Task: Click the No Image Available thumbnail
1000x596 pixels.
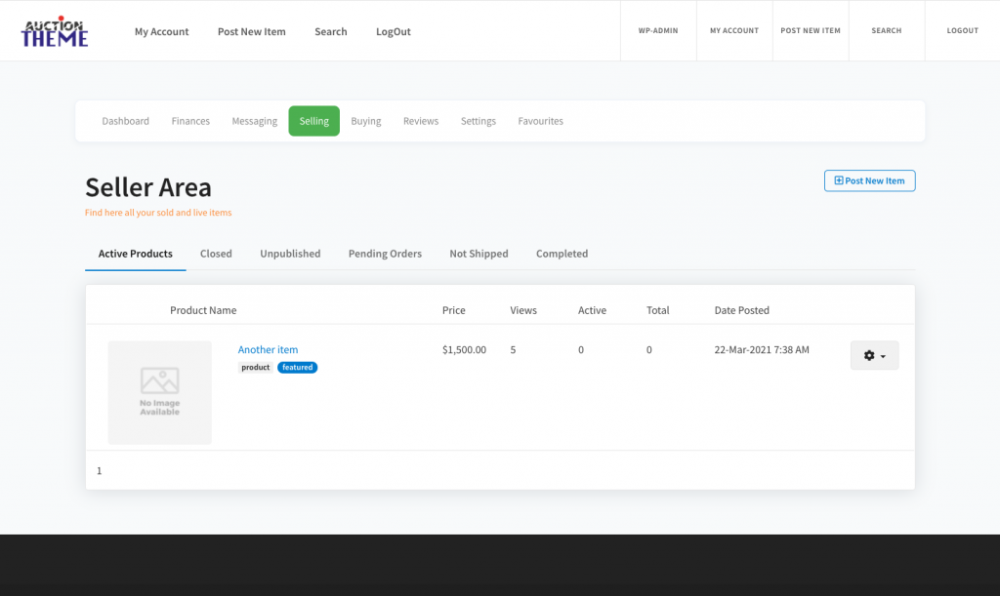Action: (x=159, y=392)
